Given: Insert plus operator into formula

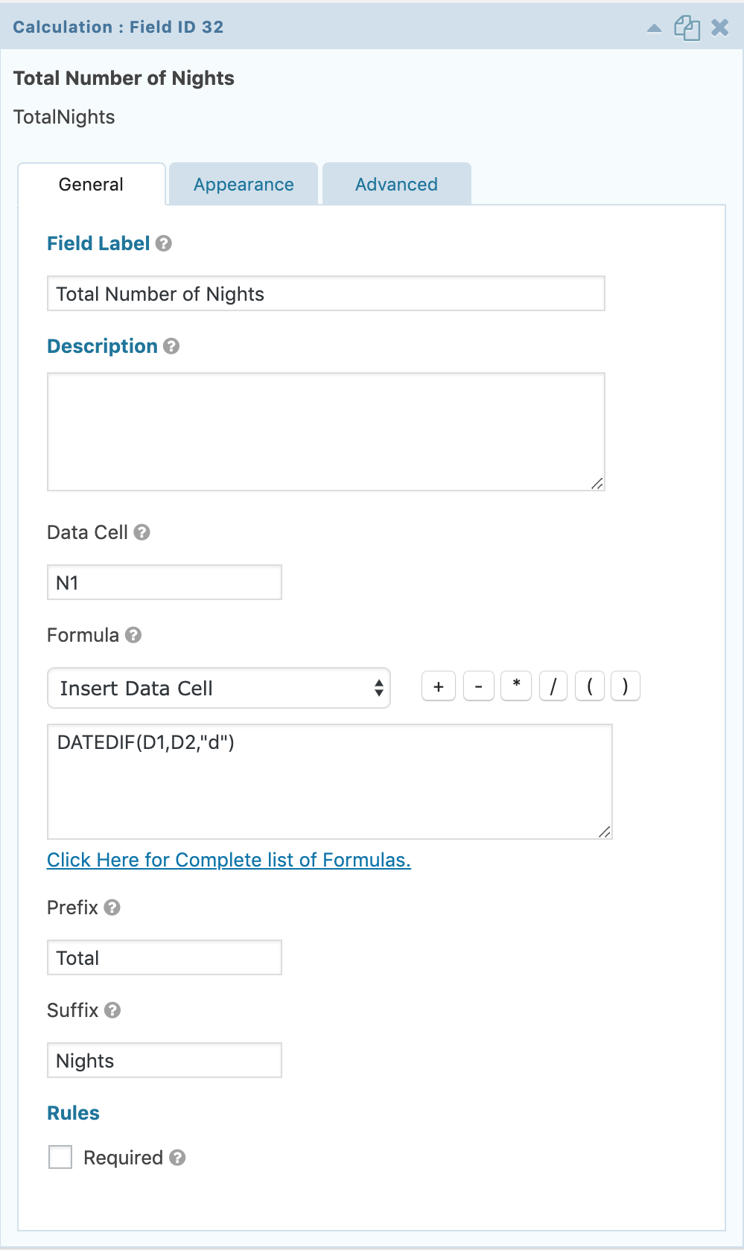Looking at the screenshot, I should (439, 686).
